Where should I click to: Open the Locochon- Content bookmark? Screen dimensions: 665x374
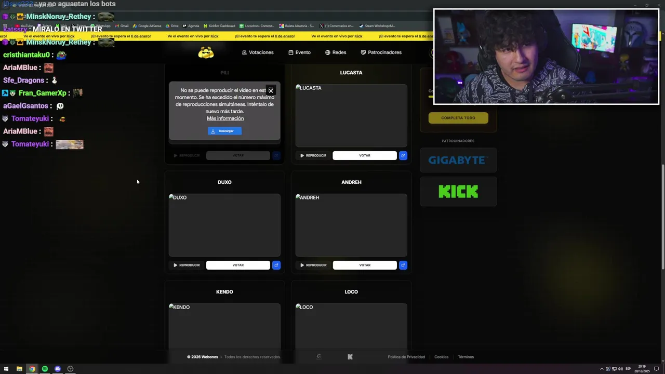pos(257,26)
